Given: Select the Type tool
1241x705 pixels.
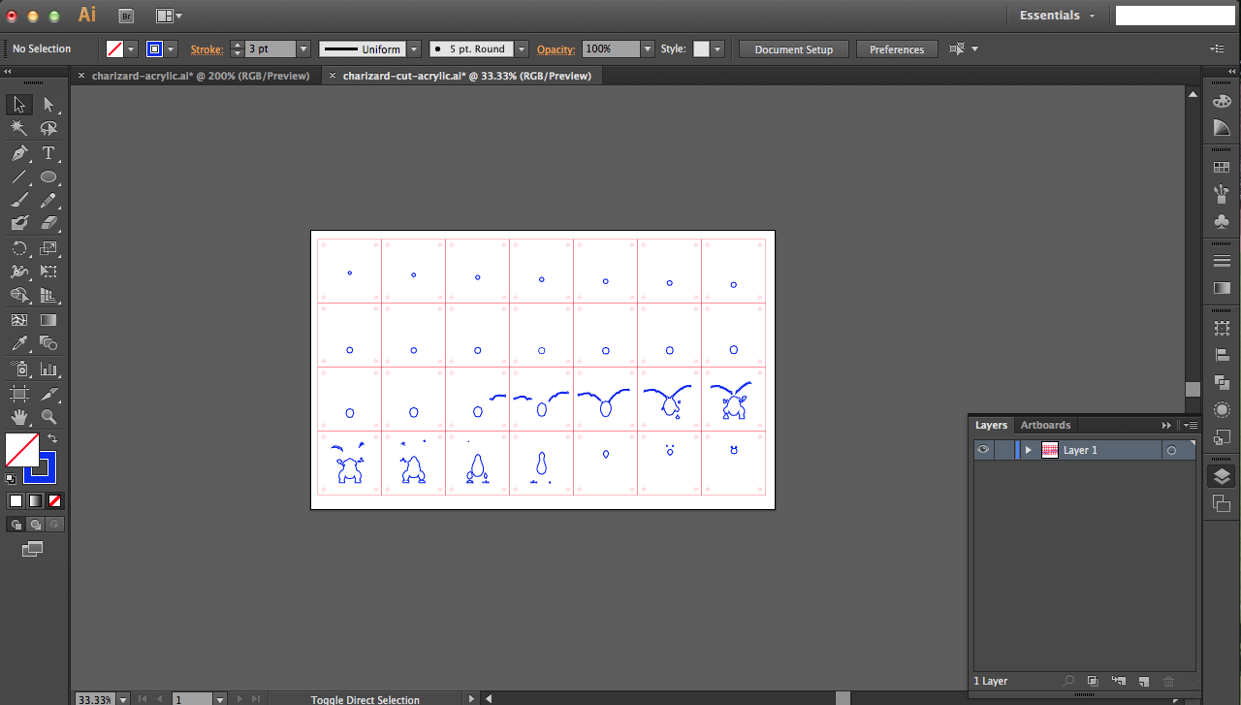Looking at the screenshot, I should [48, 153].
